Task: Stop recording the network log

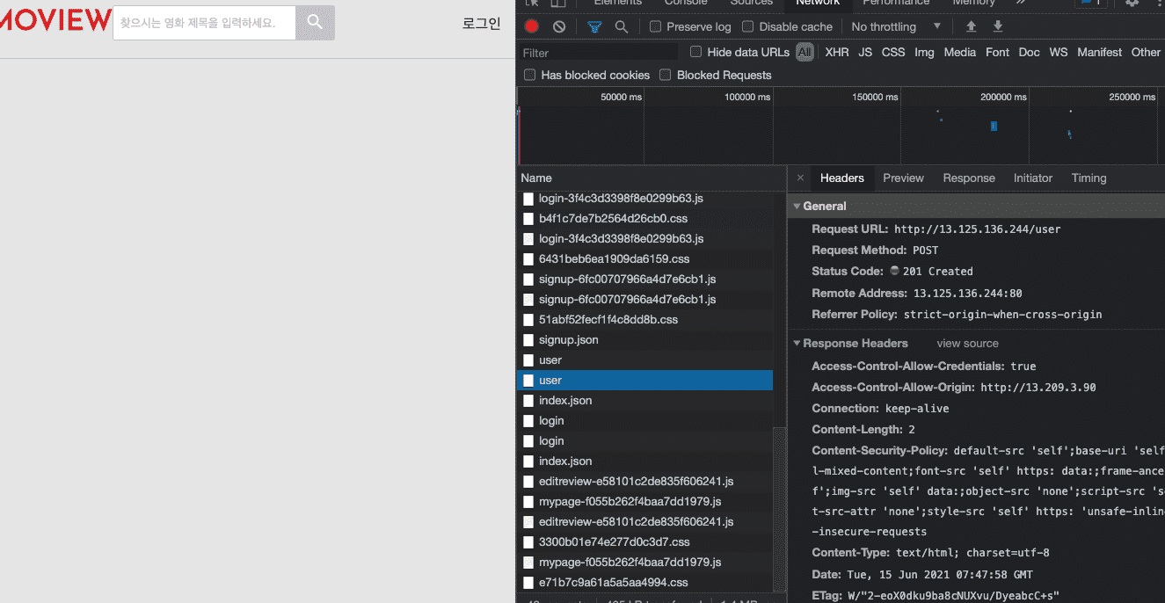Action: tap(531, 26)
